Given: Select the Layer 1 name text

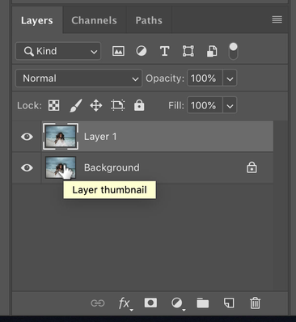Looking at the screenshot, I should pos(100,137).
